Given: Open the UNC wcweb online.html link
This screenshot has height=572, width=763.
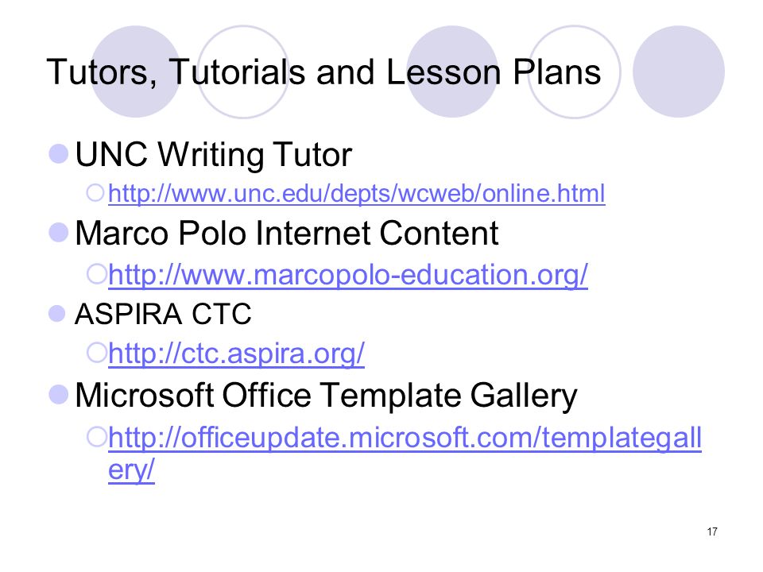Looking at the screenshot, I should [x=356, y=194].
